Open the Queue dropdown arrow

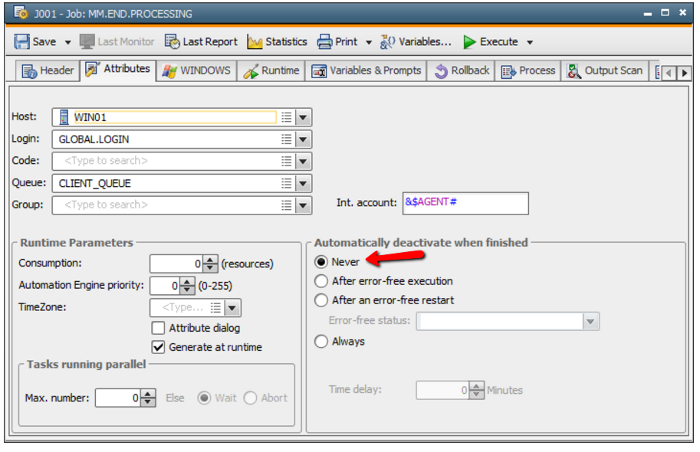coord(303,183)
